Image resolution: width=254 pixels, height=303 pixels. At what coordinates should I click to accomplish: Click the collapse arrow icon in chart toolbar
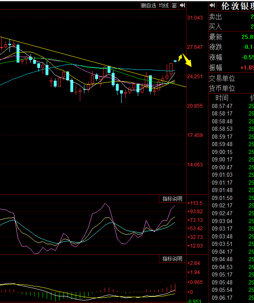coord(182,5)
